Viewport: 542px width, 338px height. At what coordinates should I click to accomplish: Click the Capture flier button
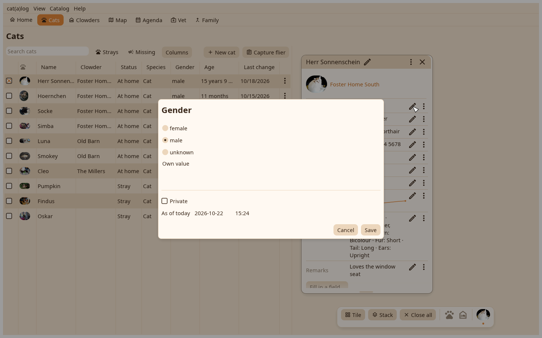tap(266, 52)
